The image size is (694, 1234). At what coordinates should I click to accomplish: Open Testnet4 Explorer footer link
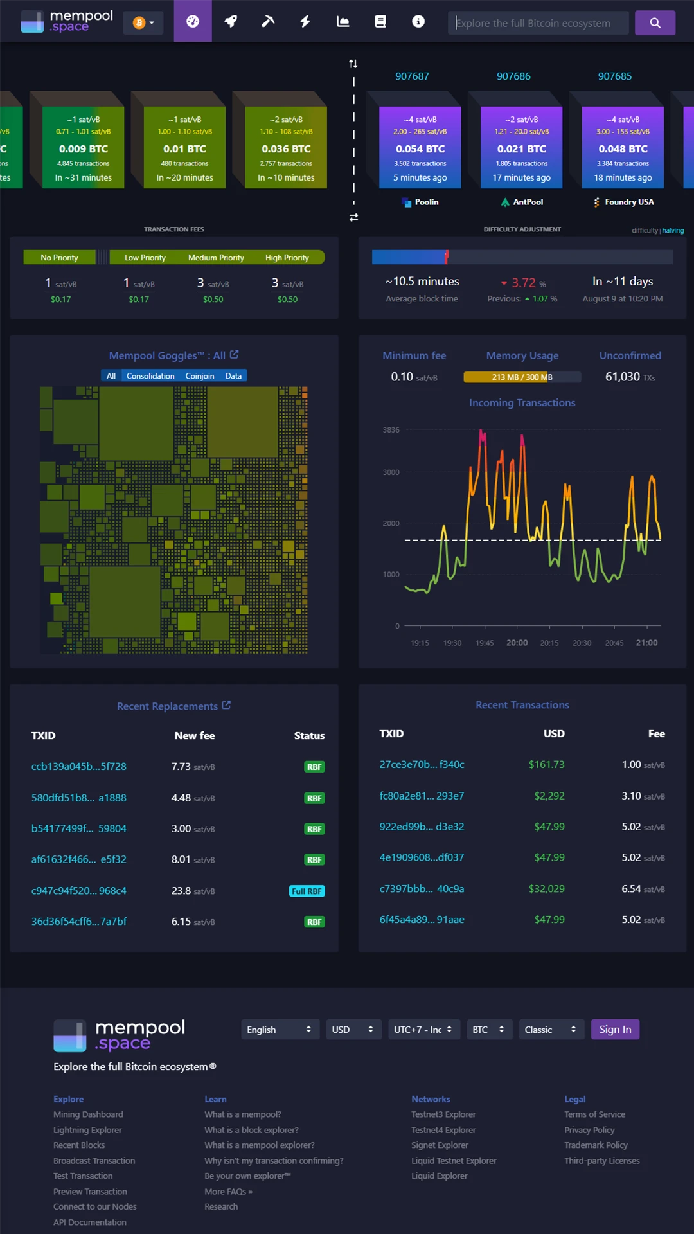[x=443, y=1130]
